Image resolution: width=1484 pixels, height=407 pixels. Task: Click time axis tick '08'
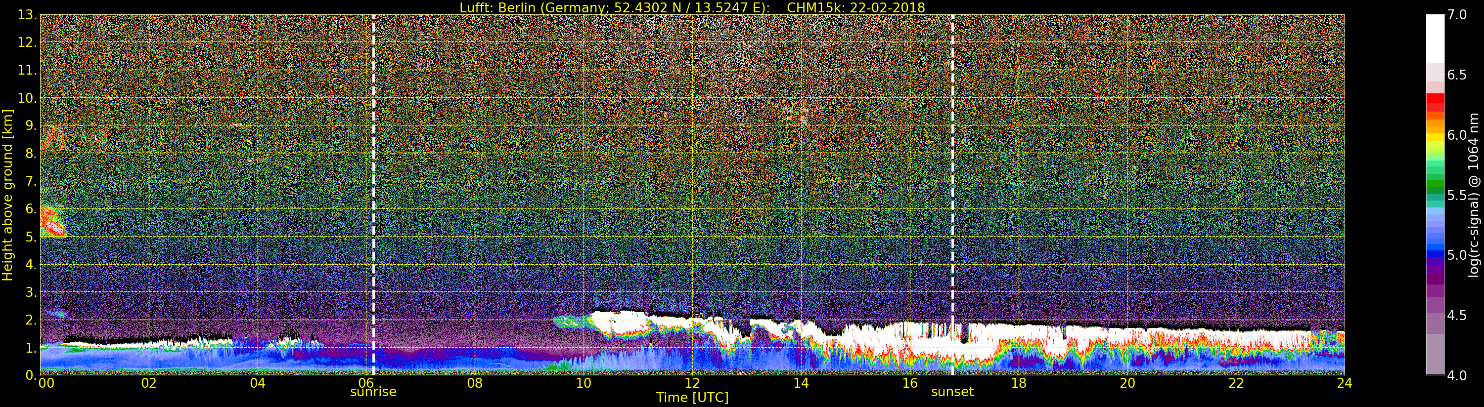pyautogui.click(x=475, y=383)
